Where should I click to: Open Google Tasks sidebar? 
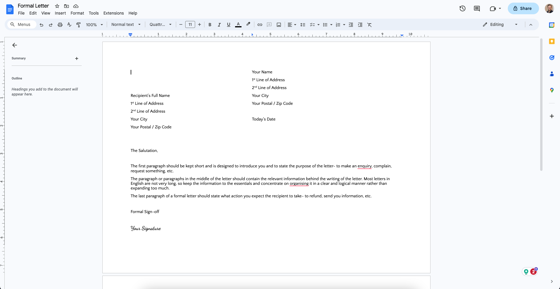pyautogui.click(x=552, y=58)
